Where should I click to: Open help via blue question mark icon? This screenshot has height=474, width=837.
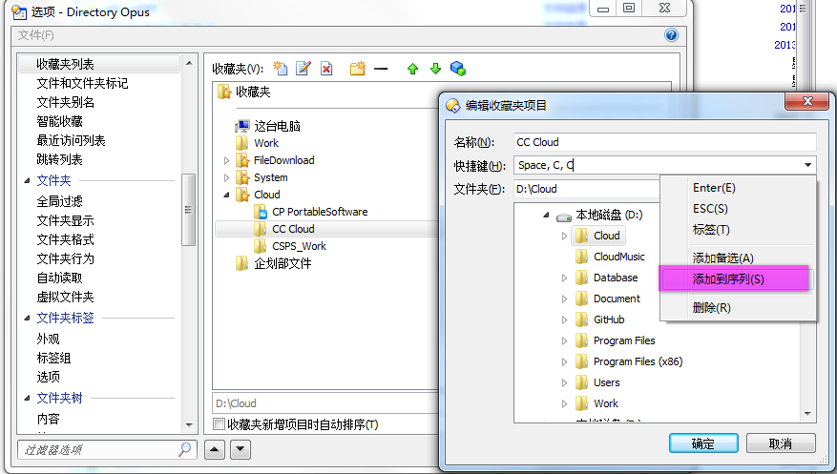(x=671, y=35)
